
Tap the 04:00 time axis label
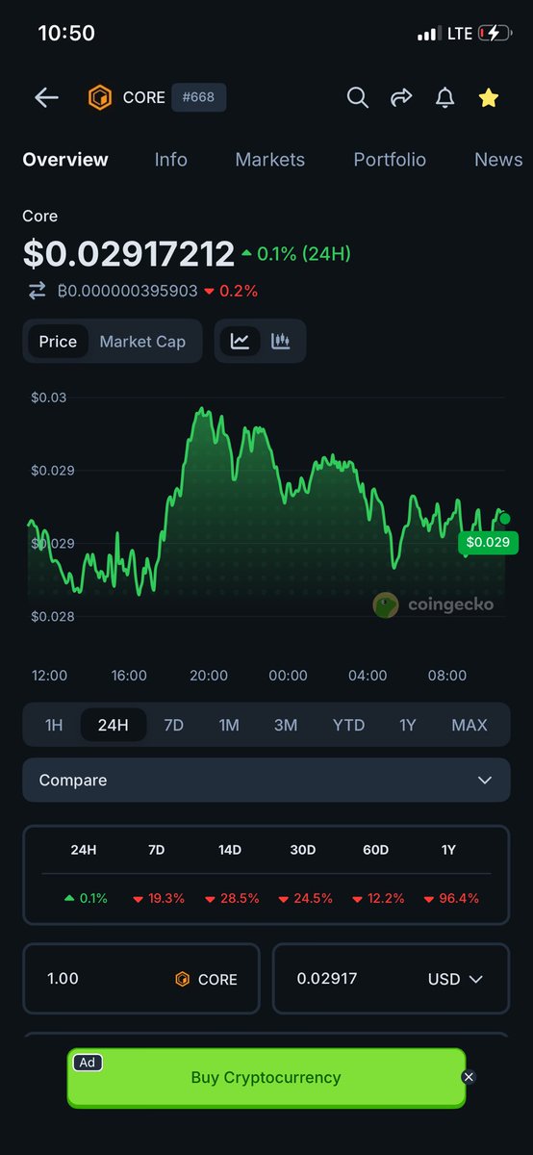[368, 676]
